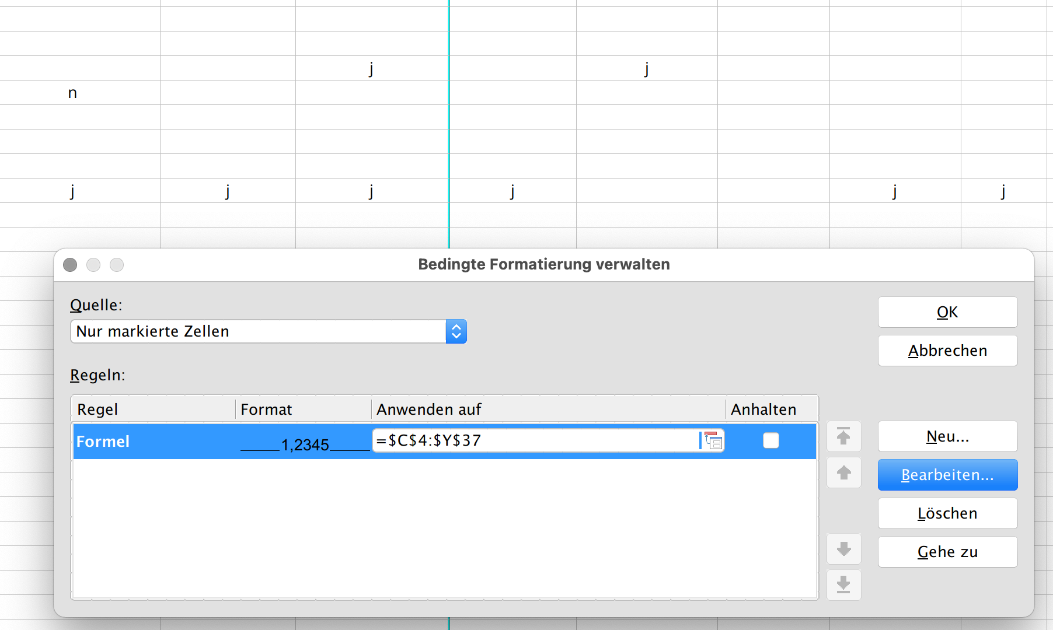Open the Quelle dropdown menu
The width and height of the screenshot is (1053, 630).
point(456,331)
